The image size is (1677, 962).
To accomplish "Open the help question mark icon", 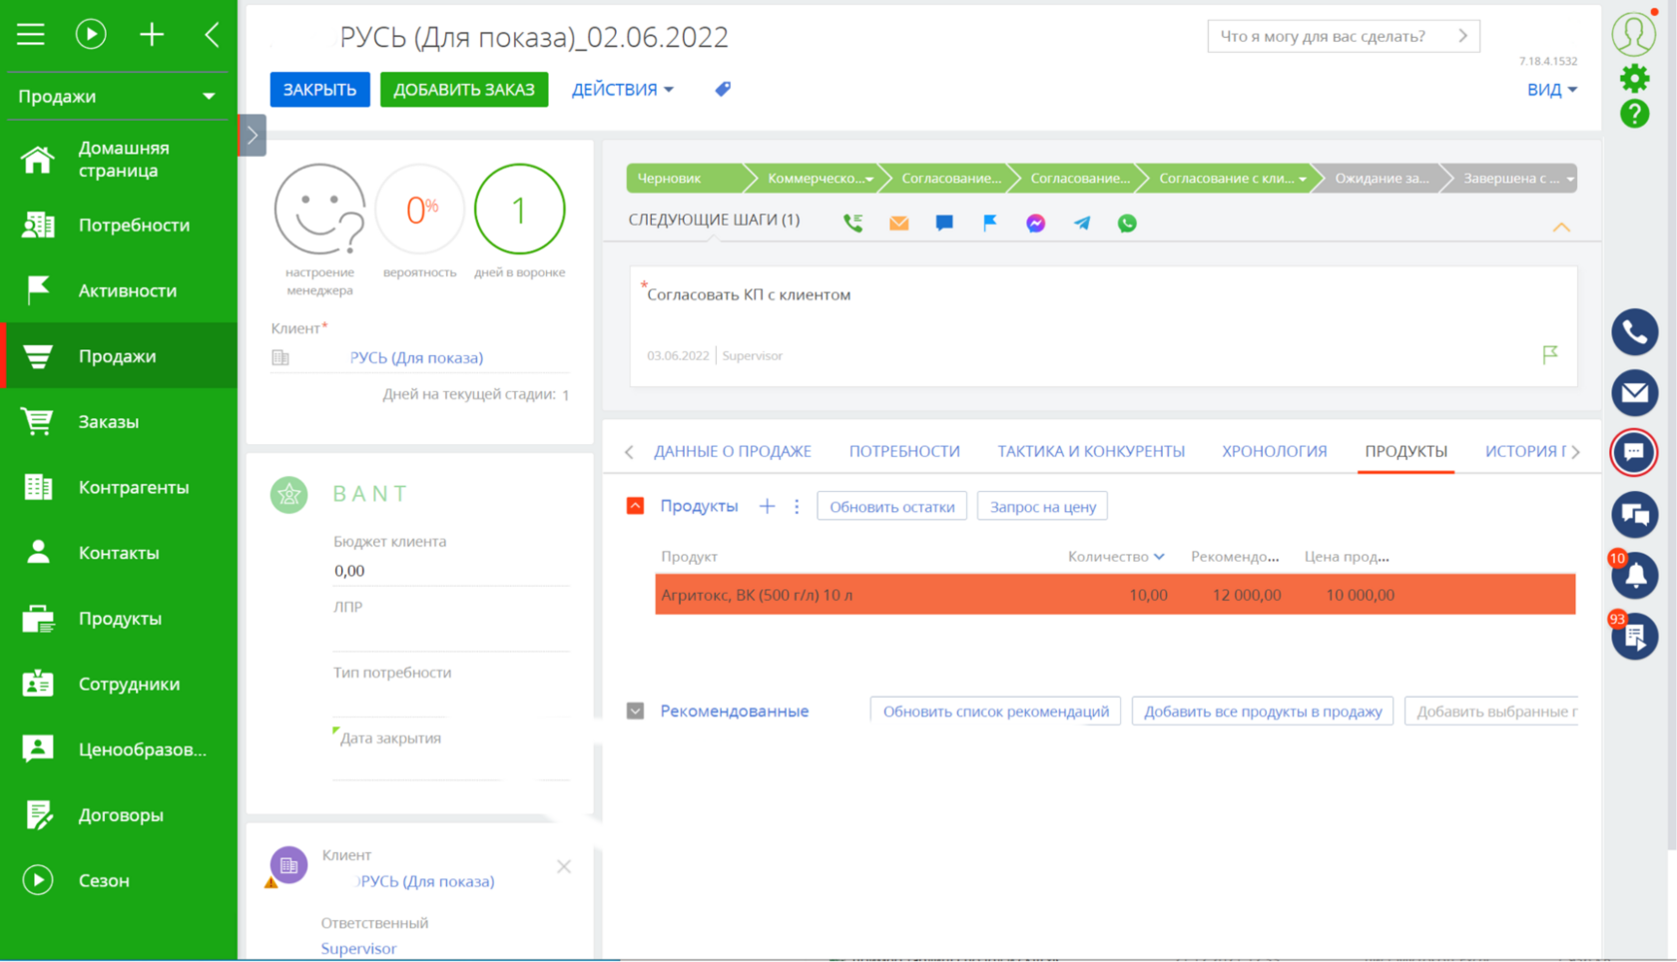I will pyautogui.click(x=1634, y=114).
